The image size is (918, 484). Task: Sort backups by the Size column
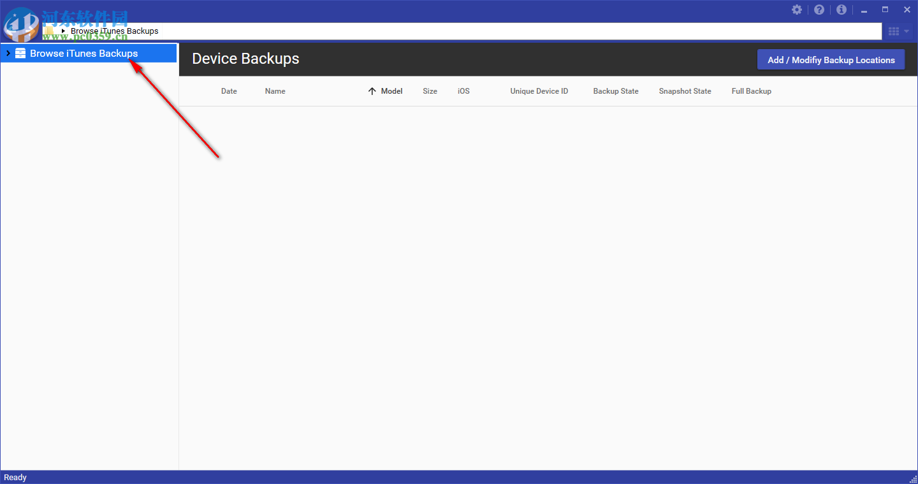[430, 91]
